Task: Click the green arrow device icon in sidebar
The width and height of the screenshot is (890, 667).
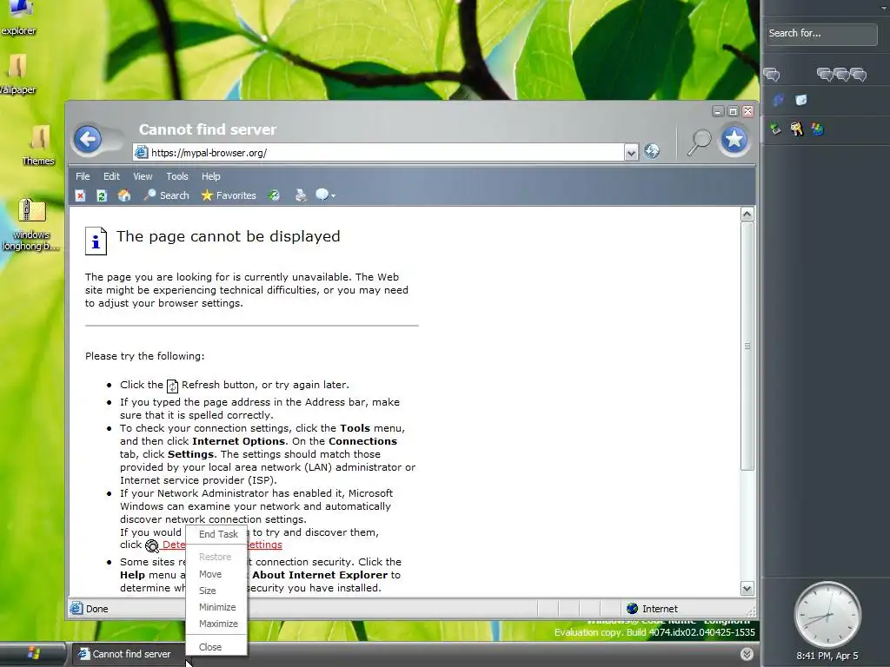Action: tap(775, 129)
